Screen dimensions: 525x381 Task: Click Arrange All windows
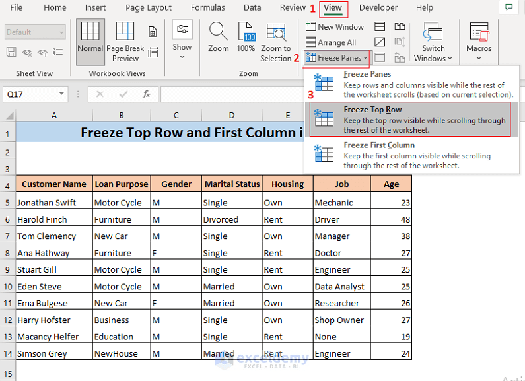[331, 42]
